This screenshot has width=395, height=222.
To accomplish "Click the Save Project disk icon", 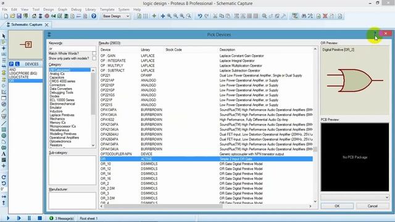I will tap(19, 16).
